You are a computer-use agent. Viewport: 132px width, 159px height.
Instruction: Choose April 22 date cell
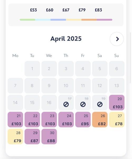pyautogui.click(x=32, y=120)
